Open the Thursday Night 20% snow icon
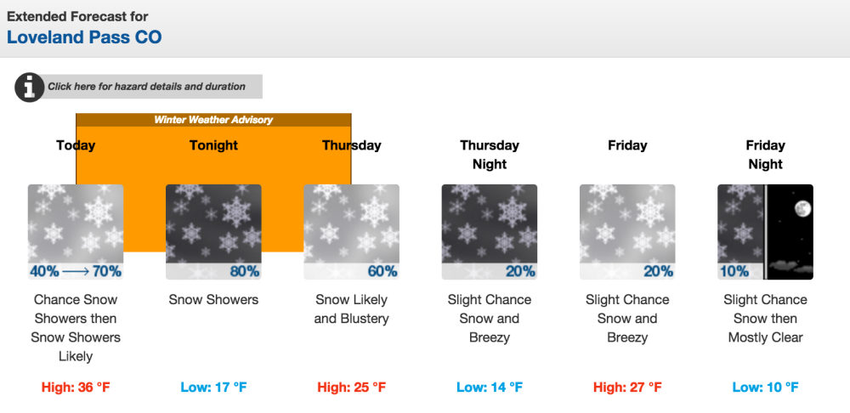This screenshot has height=413, width=850. pyautogui.click(x=490, y=232)
